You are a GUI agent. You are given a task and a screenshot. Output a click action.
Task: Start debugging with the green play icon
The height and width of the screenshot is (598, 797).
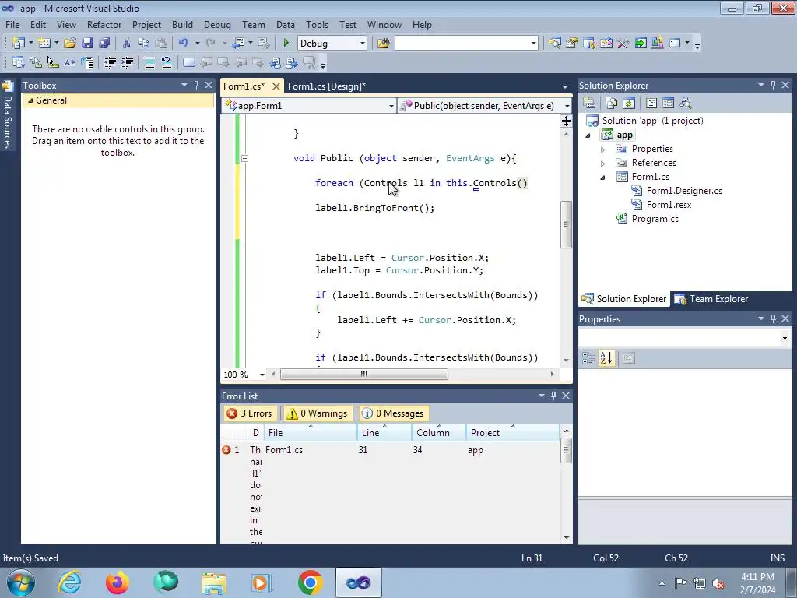tap(286, 44)
